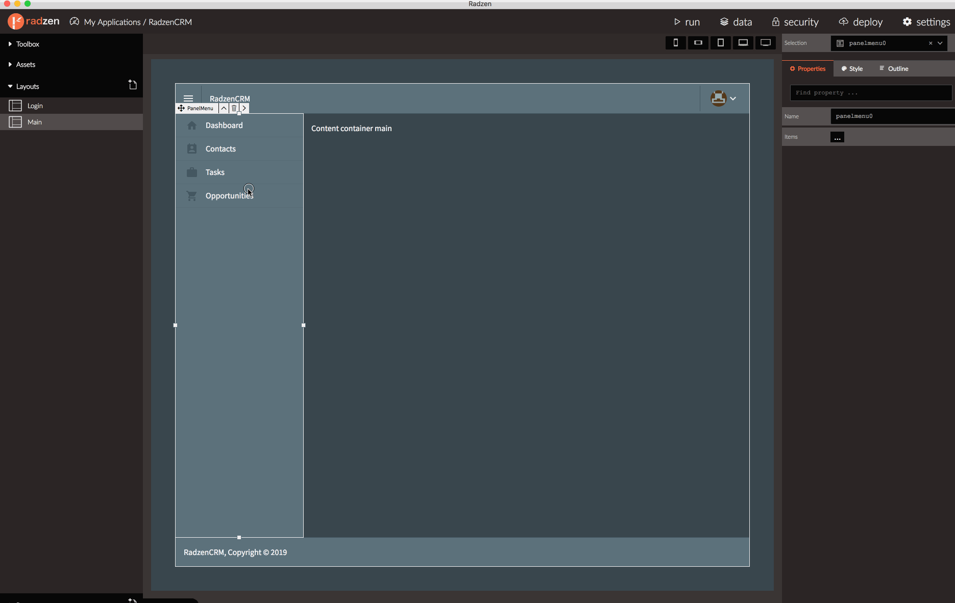Switch to the Style tab
955x603 pixels.
tap(852, 69)
